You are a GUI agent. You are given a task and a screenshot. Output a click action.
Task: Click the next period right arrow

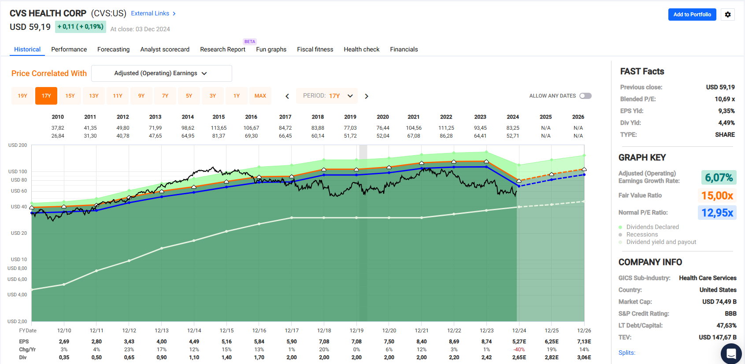pos(367,96)
